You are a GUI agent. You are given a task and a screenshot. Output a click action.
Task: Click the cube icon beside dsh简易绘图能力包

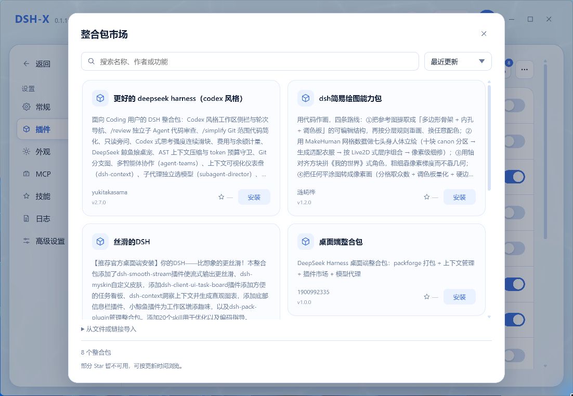coord(306,98)
